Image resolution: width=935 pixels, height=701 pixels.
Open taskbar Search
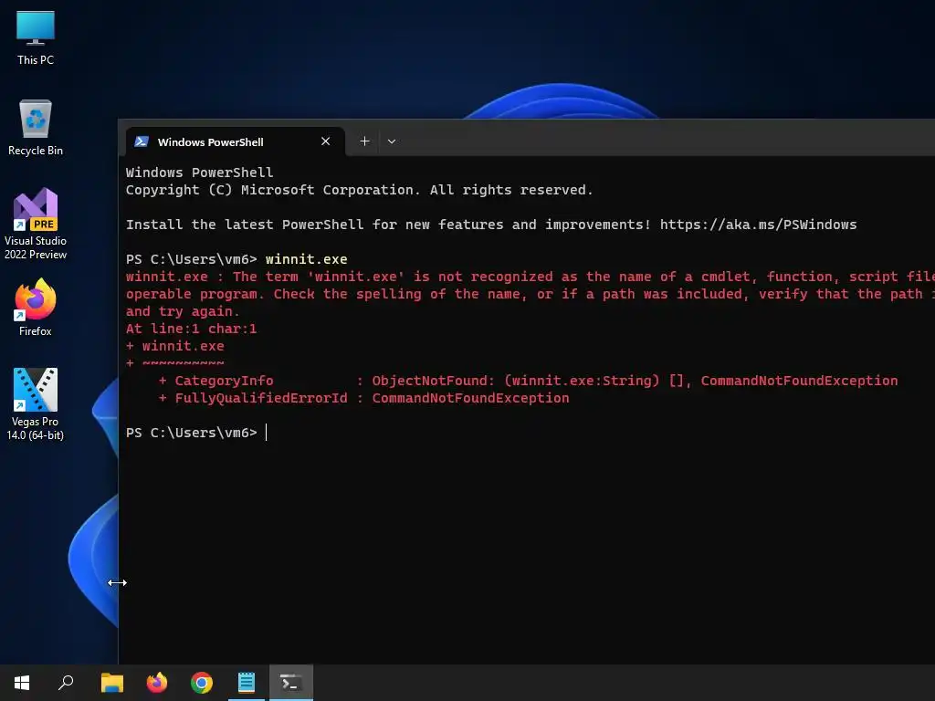[66, 683]
